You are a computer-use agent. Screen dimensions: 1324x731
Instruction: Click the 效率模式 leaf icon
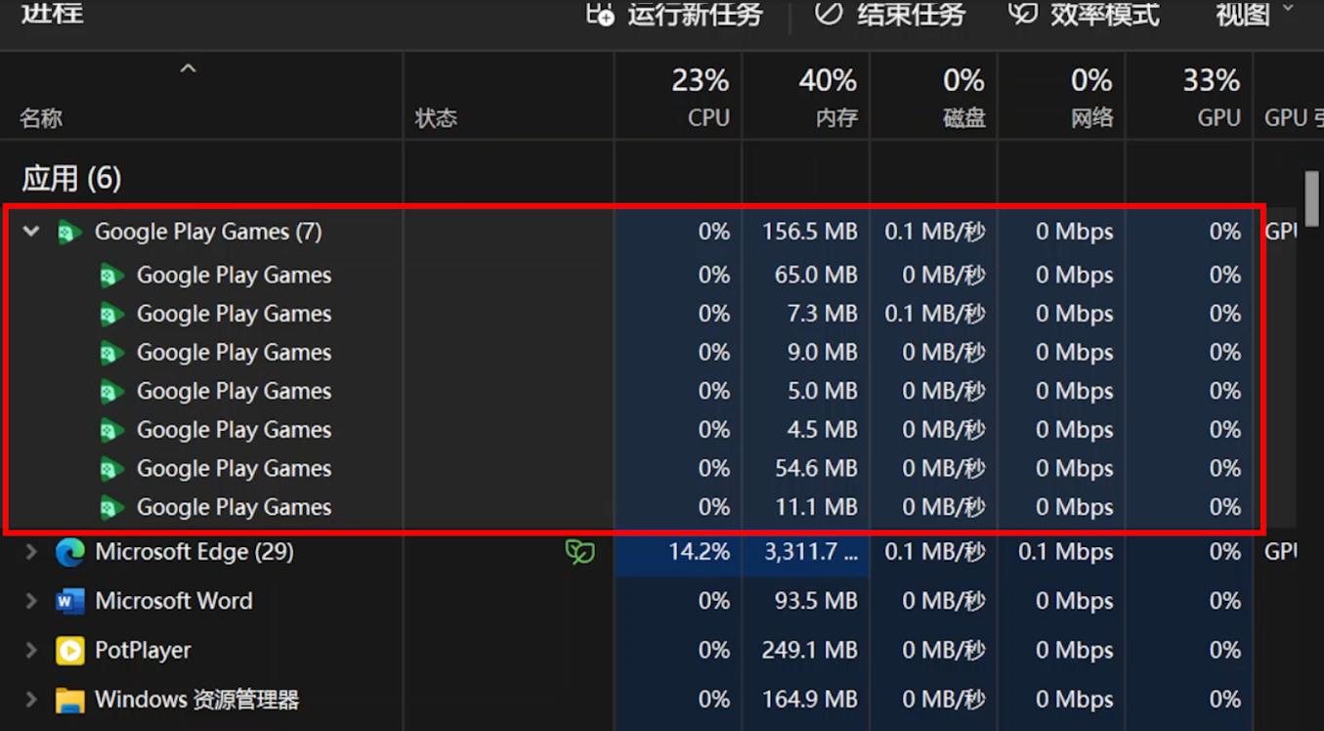click(1021, 14)
